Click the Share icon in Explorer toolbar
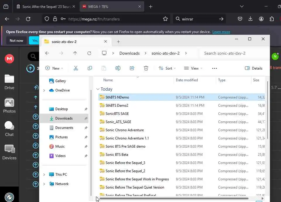This screenshot has width=281, height=202. (x=132, y=68)
